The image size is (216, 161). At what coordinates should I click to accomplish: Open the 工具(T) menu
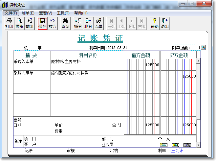coord(63,13)
